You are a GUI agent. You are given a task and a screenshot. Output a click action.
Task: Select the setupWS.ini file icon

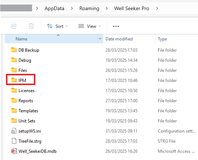click(x=14, y=131)
